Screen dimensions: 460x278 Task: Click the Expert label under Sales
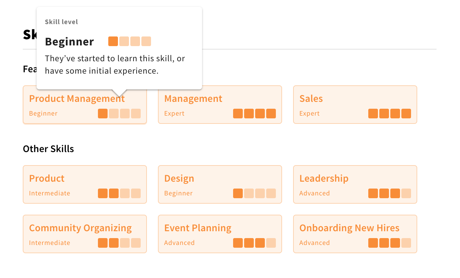click(x=309, y=113)
